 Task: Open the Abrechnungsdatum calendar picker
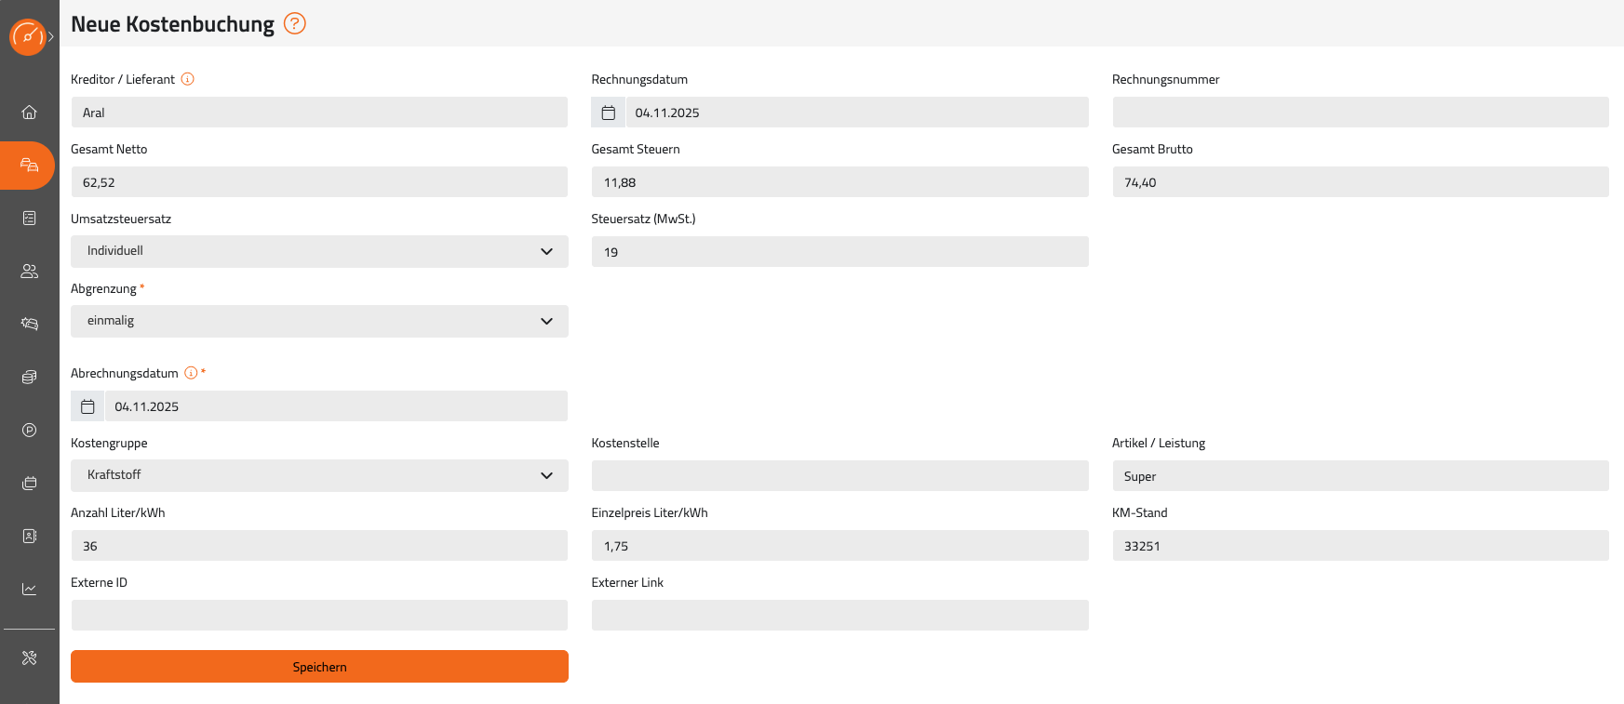point(87,406)
